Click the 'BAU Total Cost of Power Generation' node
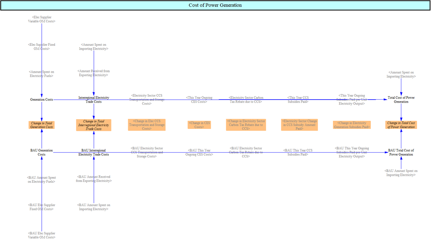 401,153
